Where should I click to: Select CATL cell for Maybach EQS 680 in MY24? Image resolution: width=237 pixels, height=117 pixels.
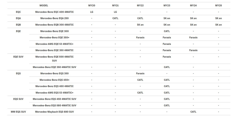coord(193,112)
